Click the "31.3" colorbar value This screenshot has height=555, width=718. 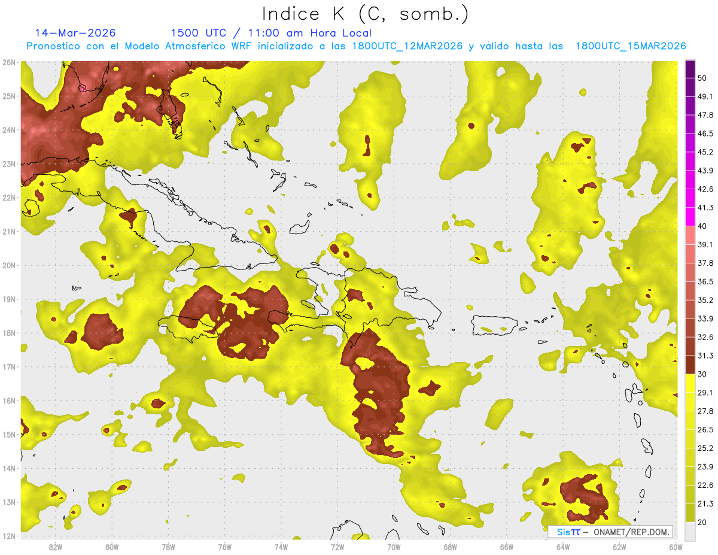705,356
